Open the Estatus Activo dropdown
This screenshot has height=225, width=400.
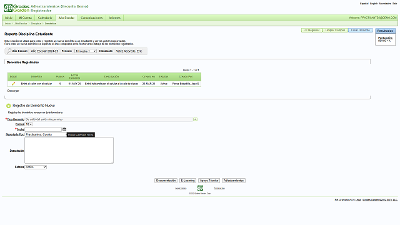[x=36, y=167]
